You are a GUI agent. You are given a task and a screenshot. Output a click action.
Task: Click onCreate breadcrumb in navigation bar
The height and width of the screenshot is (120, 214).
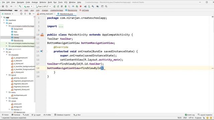(84, 10)
